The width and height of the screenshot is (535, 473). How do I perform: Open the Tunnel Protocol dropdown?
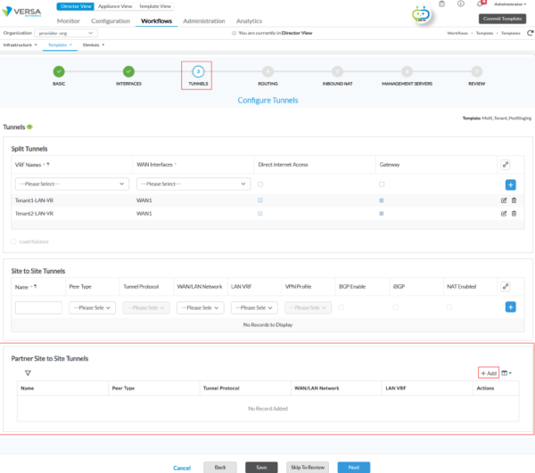pyautogui.click(x=146, y=307)
